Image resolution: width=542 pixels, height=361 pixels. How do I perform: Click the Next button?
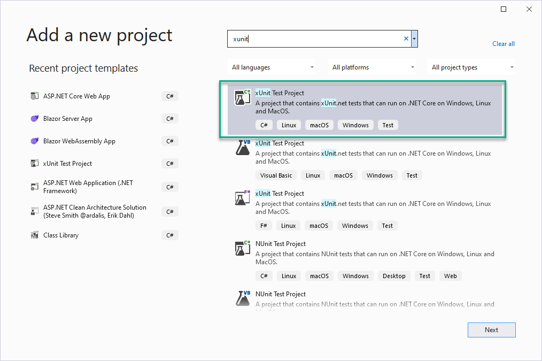tap(491, 329)
